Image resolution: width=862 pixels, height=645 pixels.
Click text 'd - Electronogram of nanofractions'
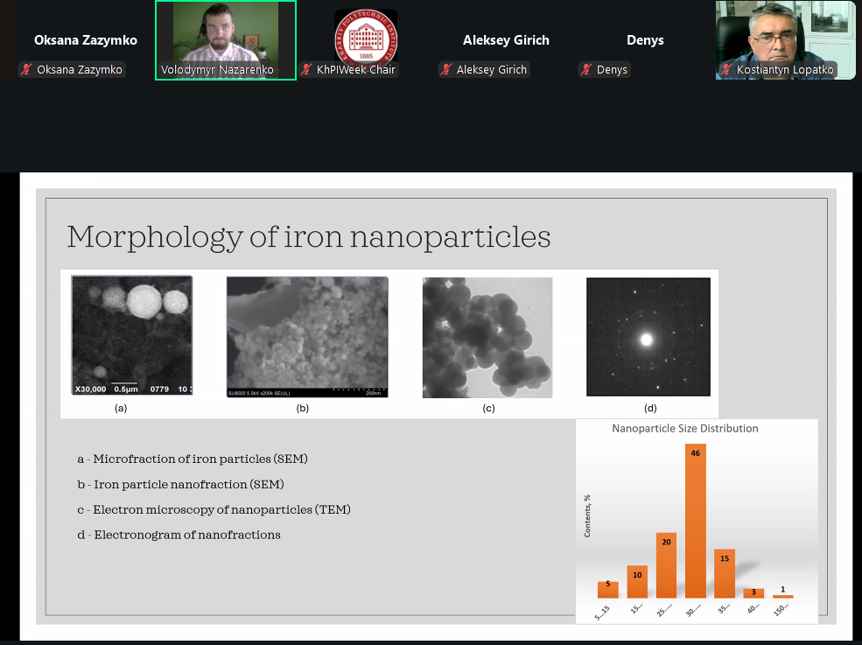(x=179, y=535)
